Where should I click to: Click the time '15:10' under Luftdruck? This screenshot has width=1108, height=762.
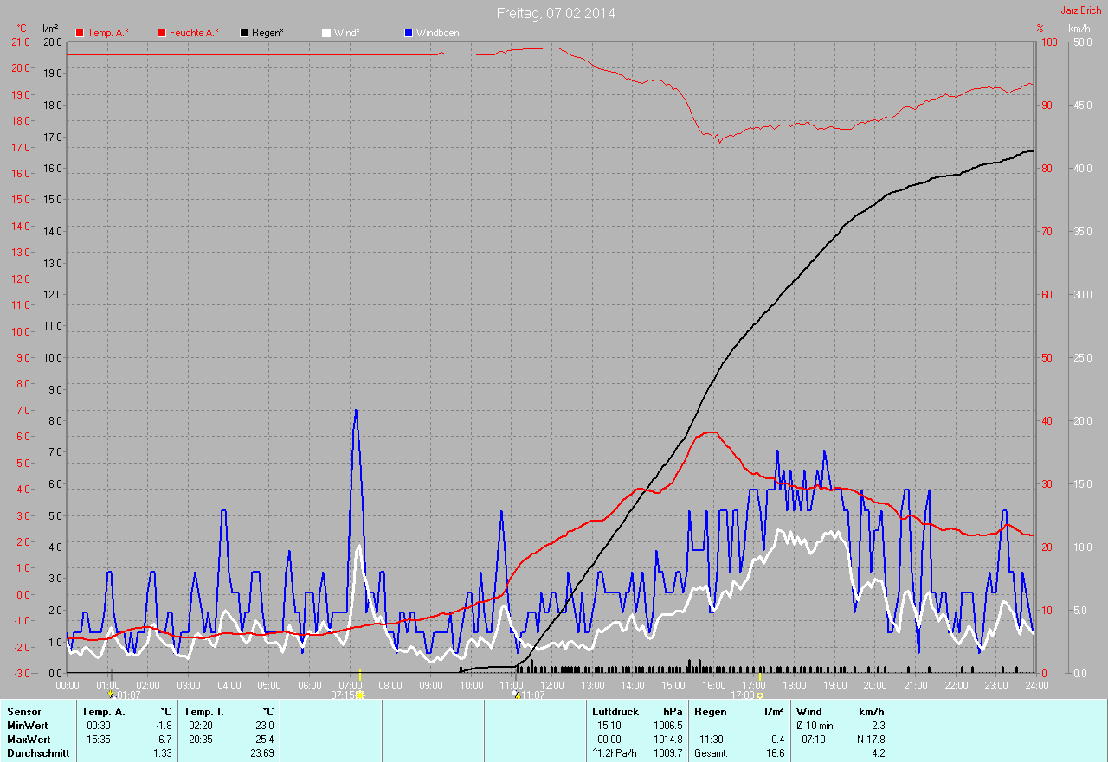click(609, 726)
